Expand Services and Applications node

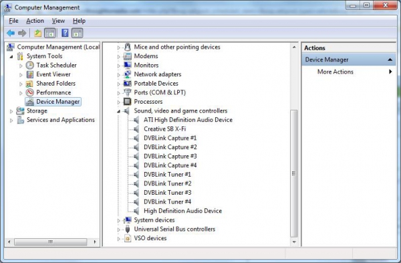click(x=11, y=120)
